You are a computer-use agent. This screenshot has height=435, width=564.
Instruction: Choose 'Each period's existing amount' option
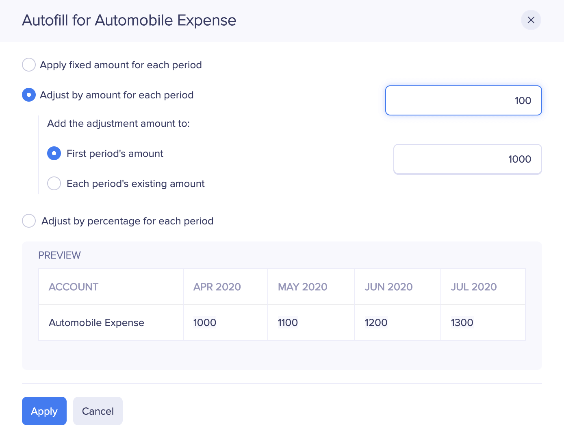tap(54, 183)
